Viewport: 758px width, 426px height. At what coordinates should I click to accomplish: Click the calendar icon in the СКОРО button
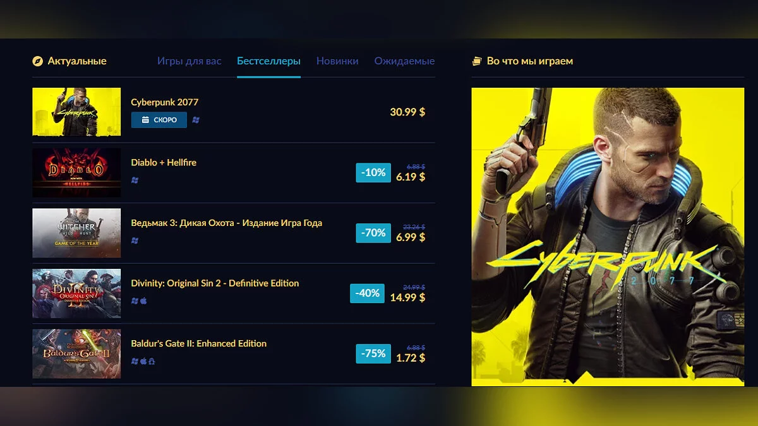click(x=145, y=120)
